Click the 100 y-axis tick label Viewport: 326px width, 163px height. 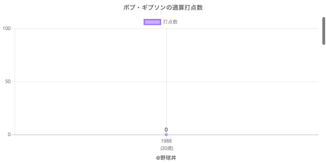coord(7,29)
